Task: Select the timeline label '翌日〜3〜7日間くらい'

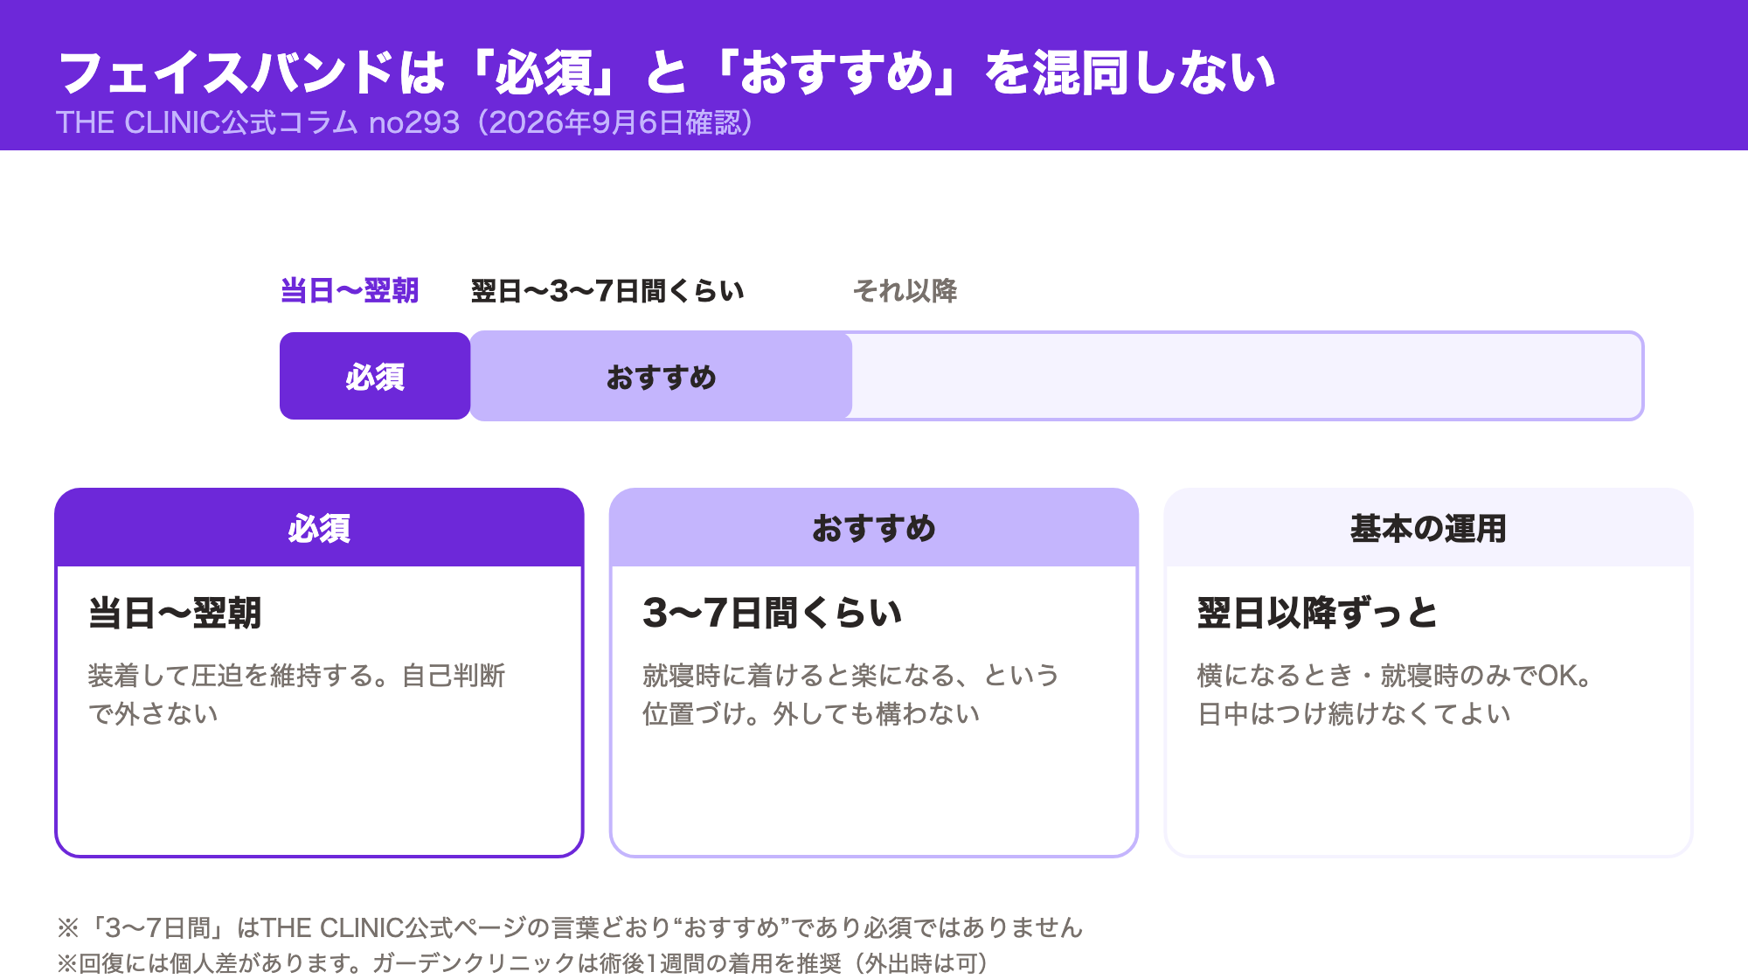Action: click(607, 291)
